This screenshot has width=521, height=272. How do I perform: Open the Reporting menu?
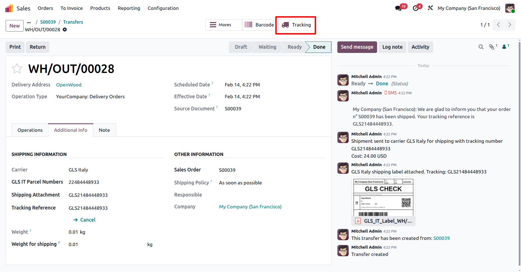(129, 8)
